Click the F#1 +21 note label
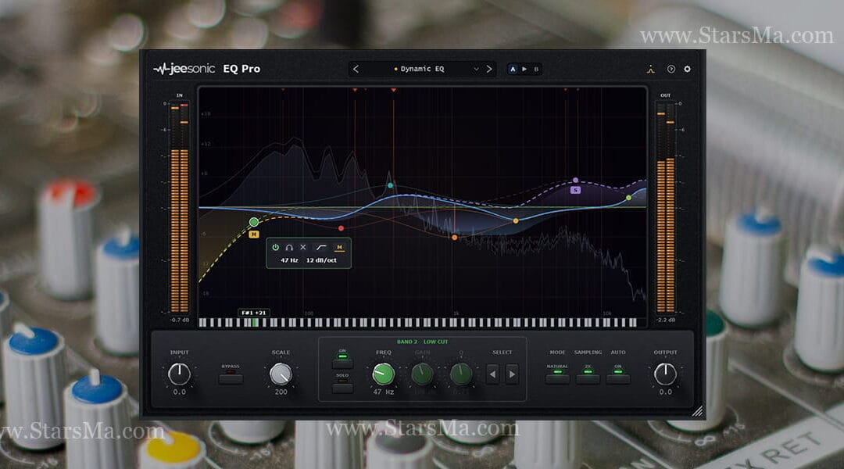 [253, 313]
